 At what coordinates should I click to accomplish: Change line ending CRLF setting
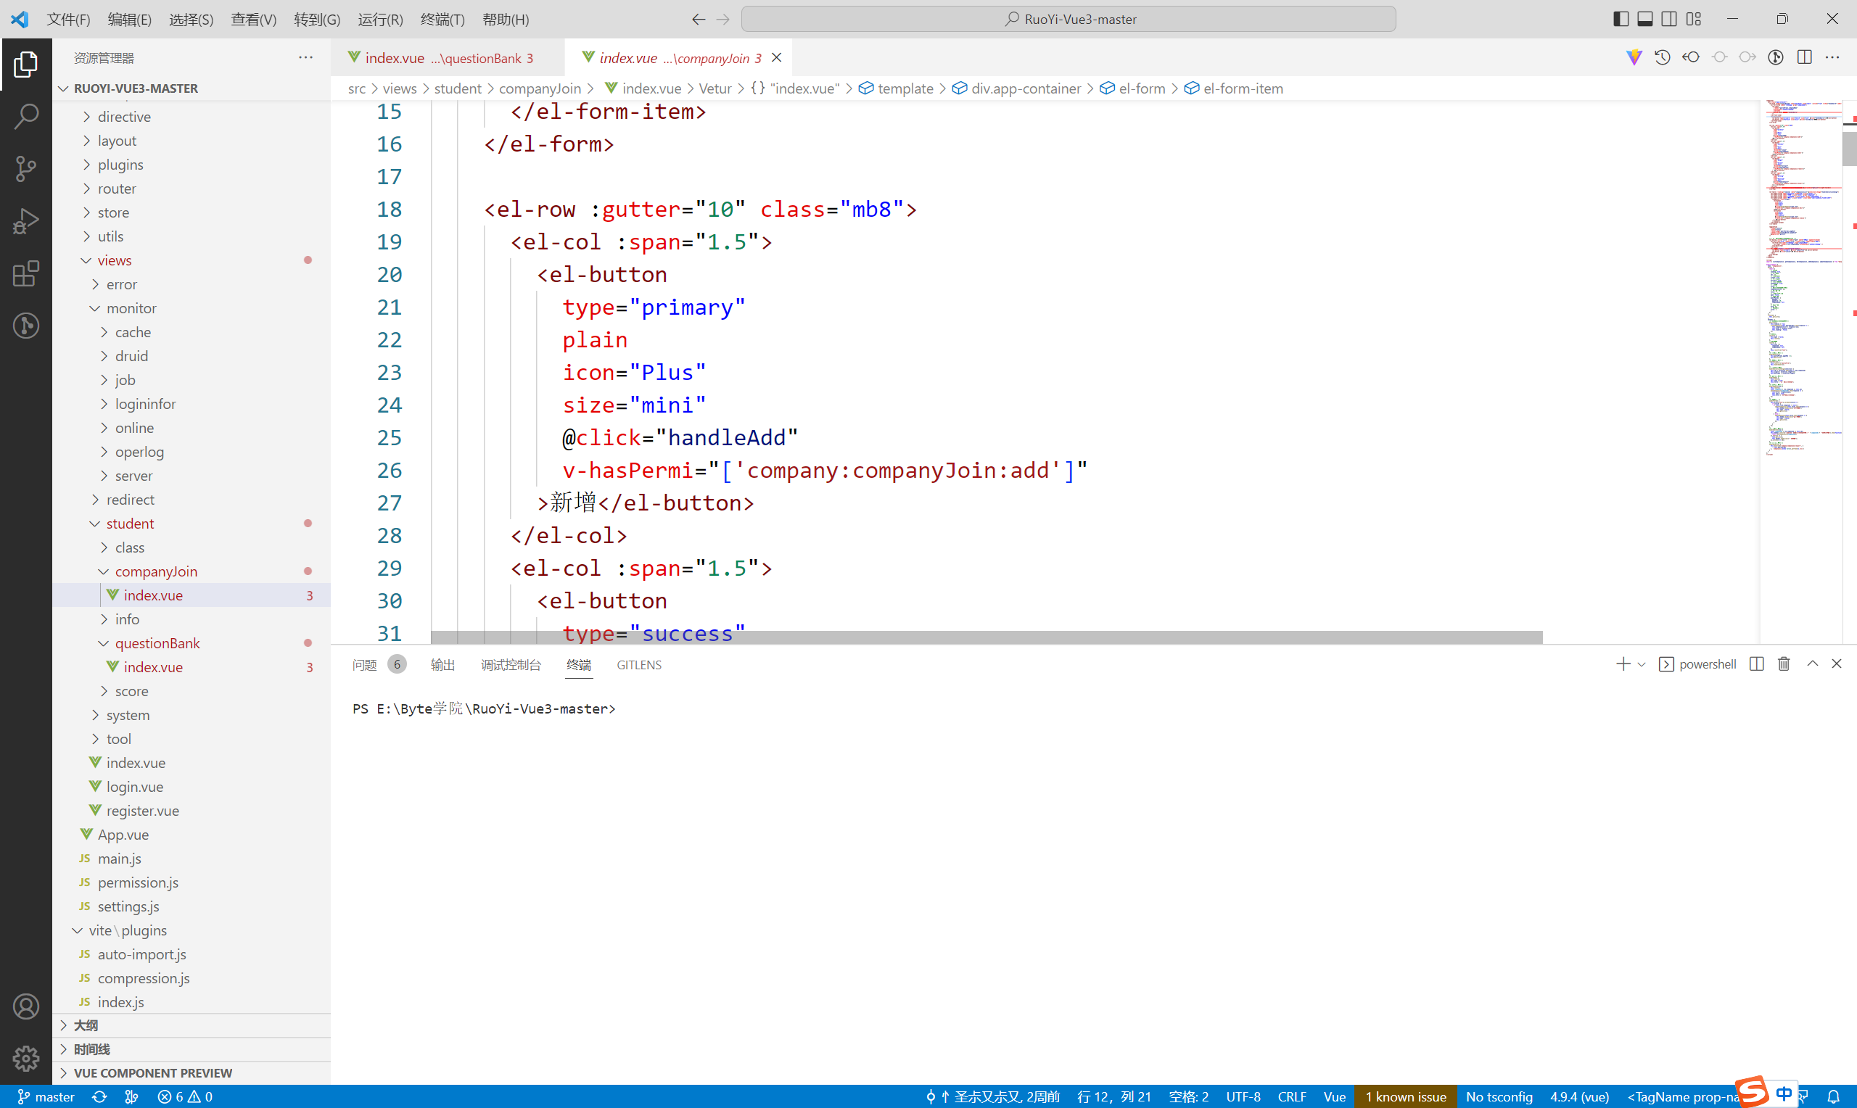pyautogui.click(x=1291, y=1097)
